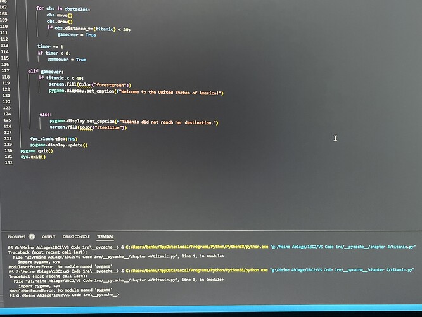This screenshot has height=317, width=422.
Task: Click the 'Titanic did not reach her destination' string
Action: pos(168,122)
